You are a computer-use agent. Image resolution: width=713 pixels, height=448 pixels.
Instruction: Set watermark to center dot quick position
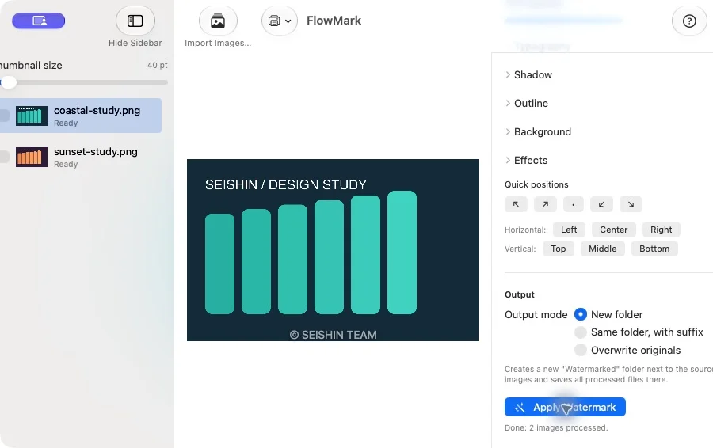coord(574,204)
